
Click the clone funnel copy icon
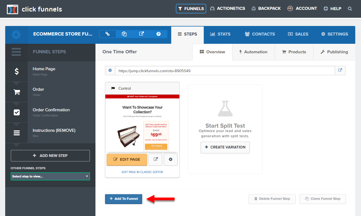pos(124,34)
